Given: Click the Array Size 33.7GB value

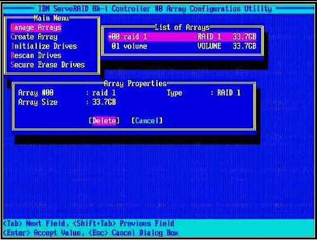Looking at the screenshot, I should pos(104,102).
